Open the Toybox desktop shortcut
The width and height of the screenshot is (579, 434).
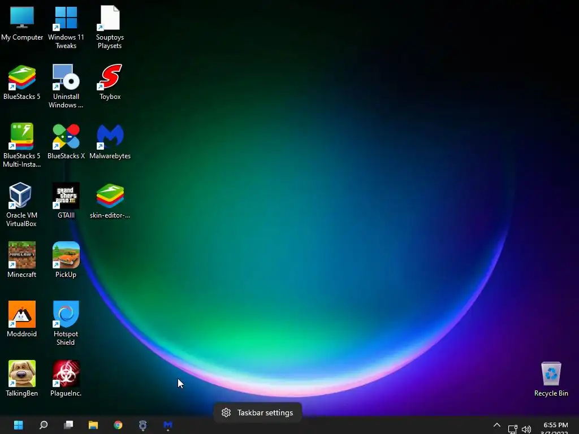(x=110, y=83)
